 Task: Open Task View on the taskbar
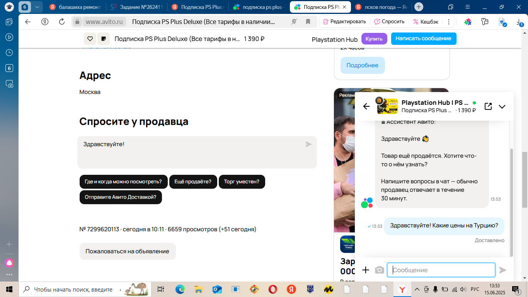[x=161, y=289]
